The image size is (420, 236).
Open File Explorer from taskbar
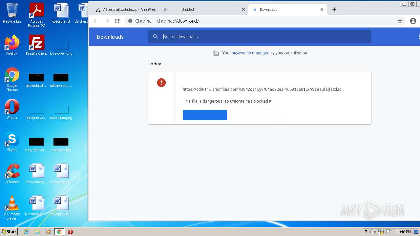coord(37,232)
